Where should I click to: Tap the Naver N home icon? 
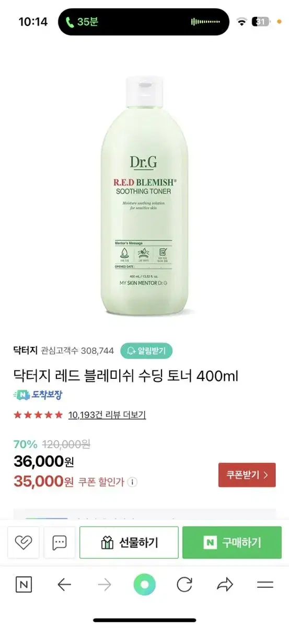pyautogui.click(x=24, y=585)
